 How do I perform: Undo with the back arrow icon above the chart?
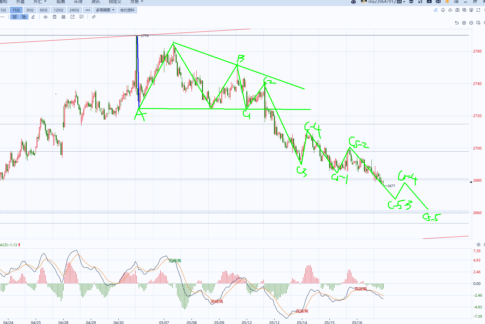tap(457, 23)
